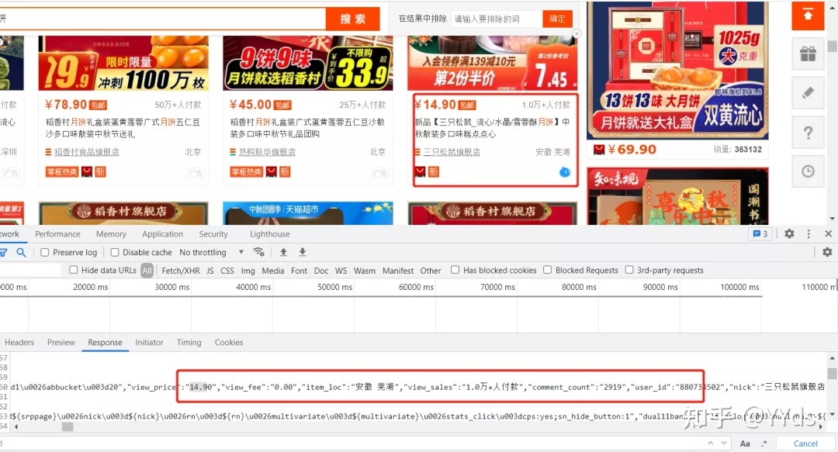
Task: Click the 19.9 mooncake product thumbnail
Action: pos(123,63)
